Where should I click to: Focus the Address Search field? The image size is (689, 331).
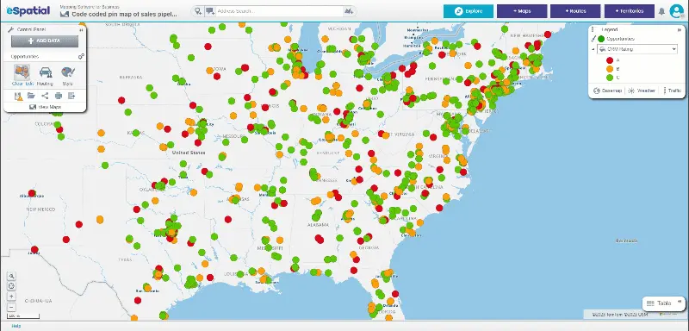[x=279, y=11]
